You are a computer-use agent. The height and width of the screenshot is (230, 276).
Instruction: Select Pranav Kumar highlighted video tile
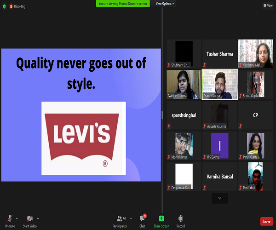220,84
